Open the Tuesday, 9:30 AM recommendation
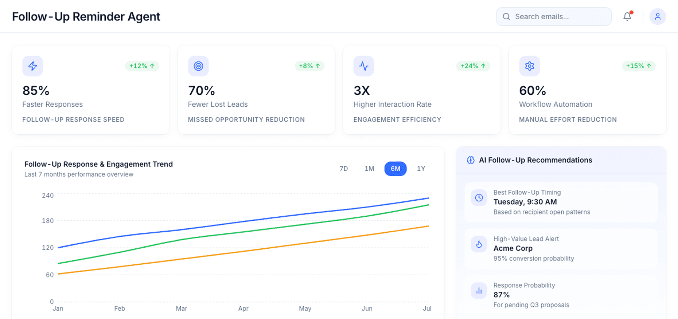 561,202
